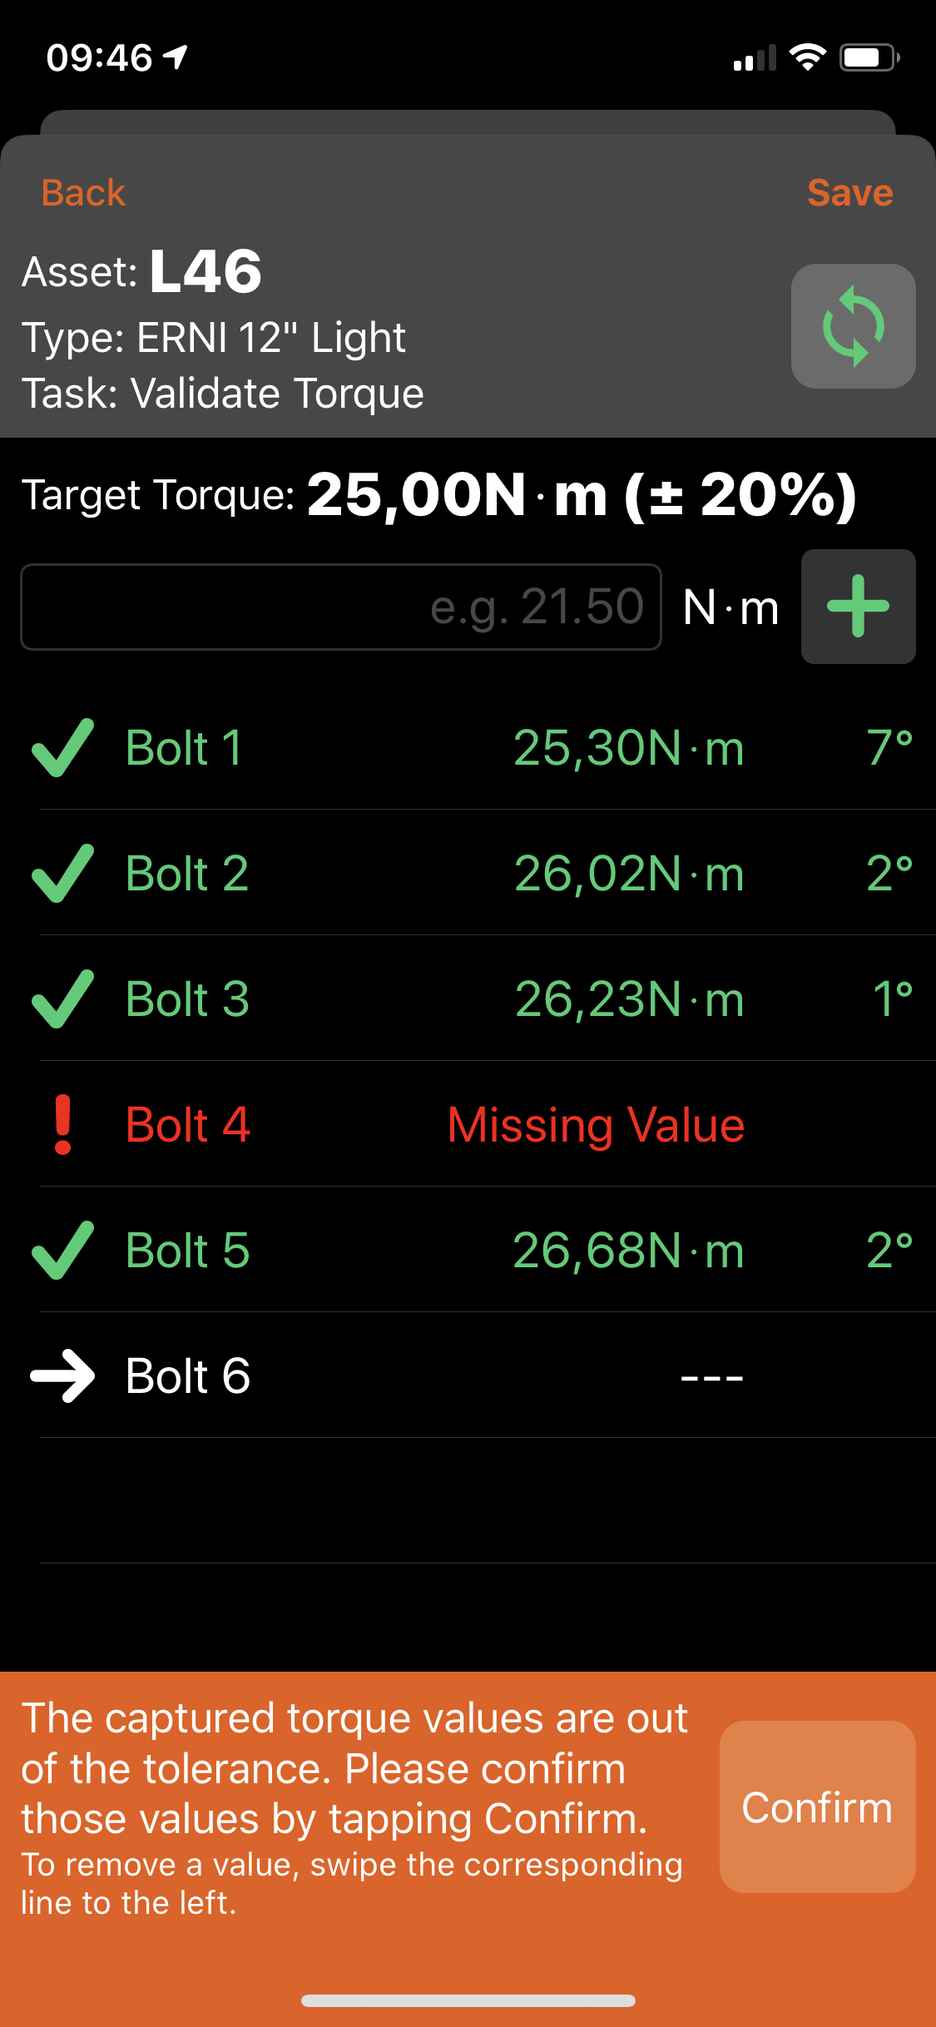Image resolution: width=936 pixels, height=2027 pixels.
Task: Tap the battery icon in status bar
Action: (869, 57)
